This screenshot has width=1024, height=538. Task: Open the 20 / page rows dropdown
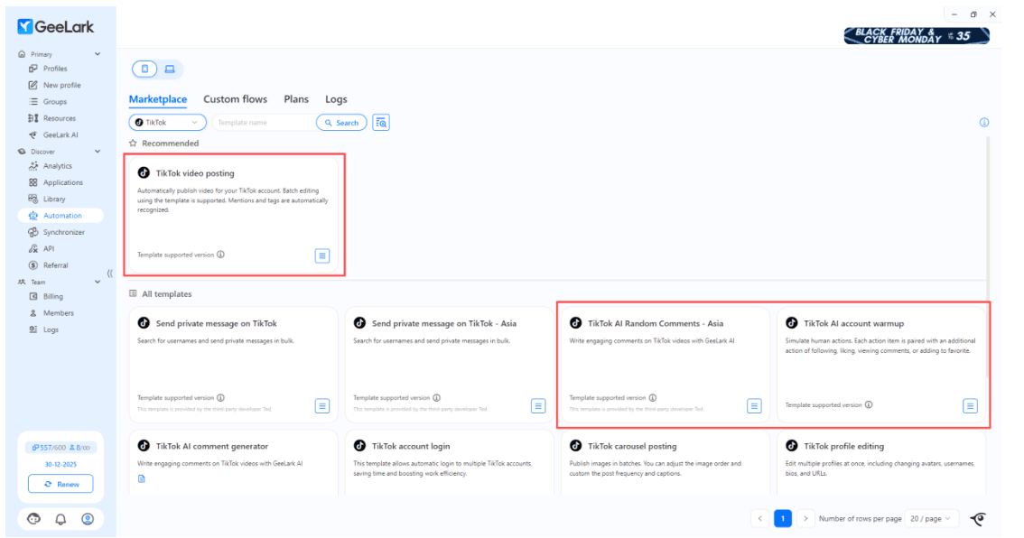[x=931, y=519]
